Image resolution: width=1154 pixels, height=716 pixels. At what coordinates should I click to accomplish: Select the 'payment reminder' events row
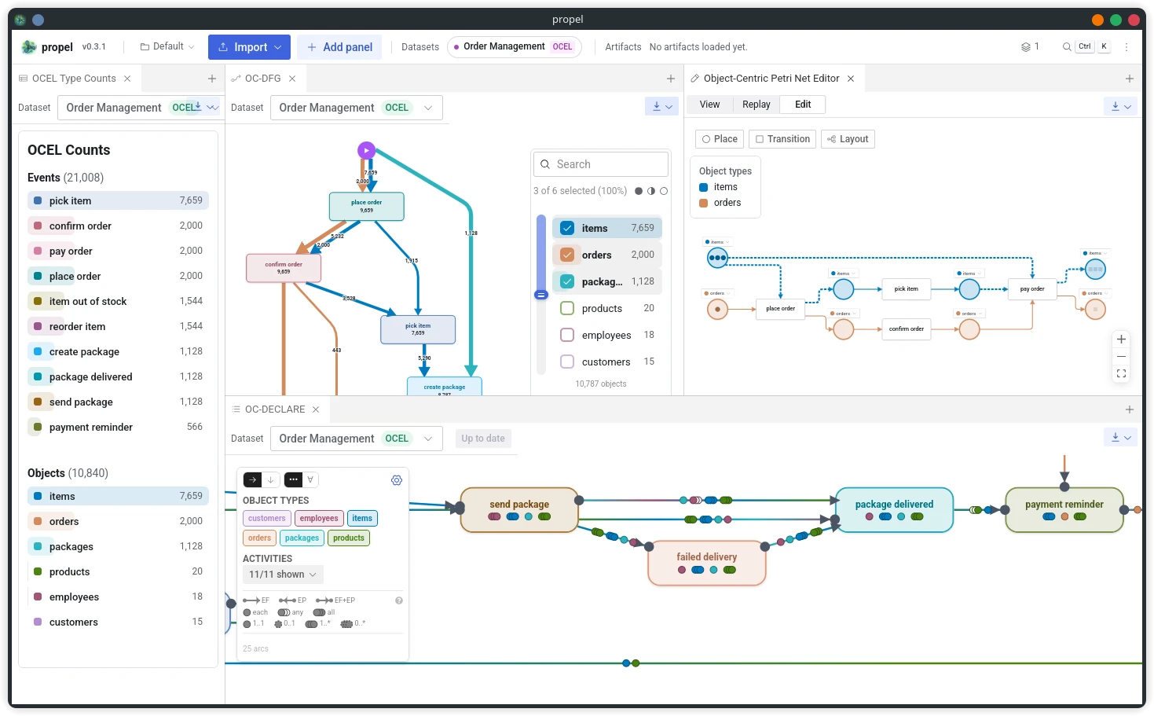(118, 427)
